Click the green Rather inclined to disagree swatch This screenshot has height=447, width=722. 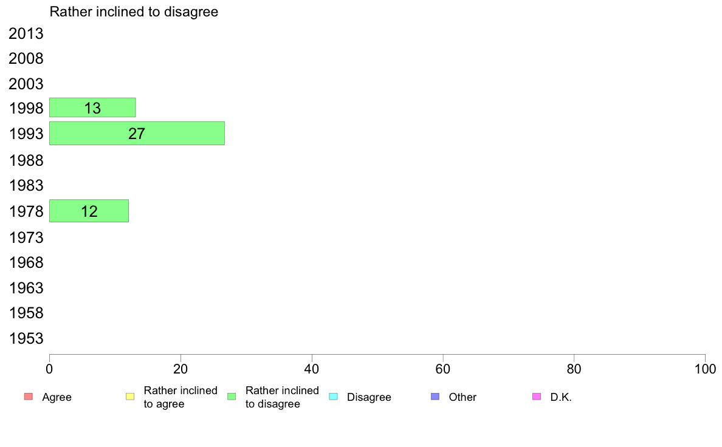[x=232, y=397]
